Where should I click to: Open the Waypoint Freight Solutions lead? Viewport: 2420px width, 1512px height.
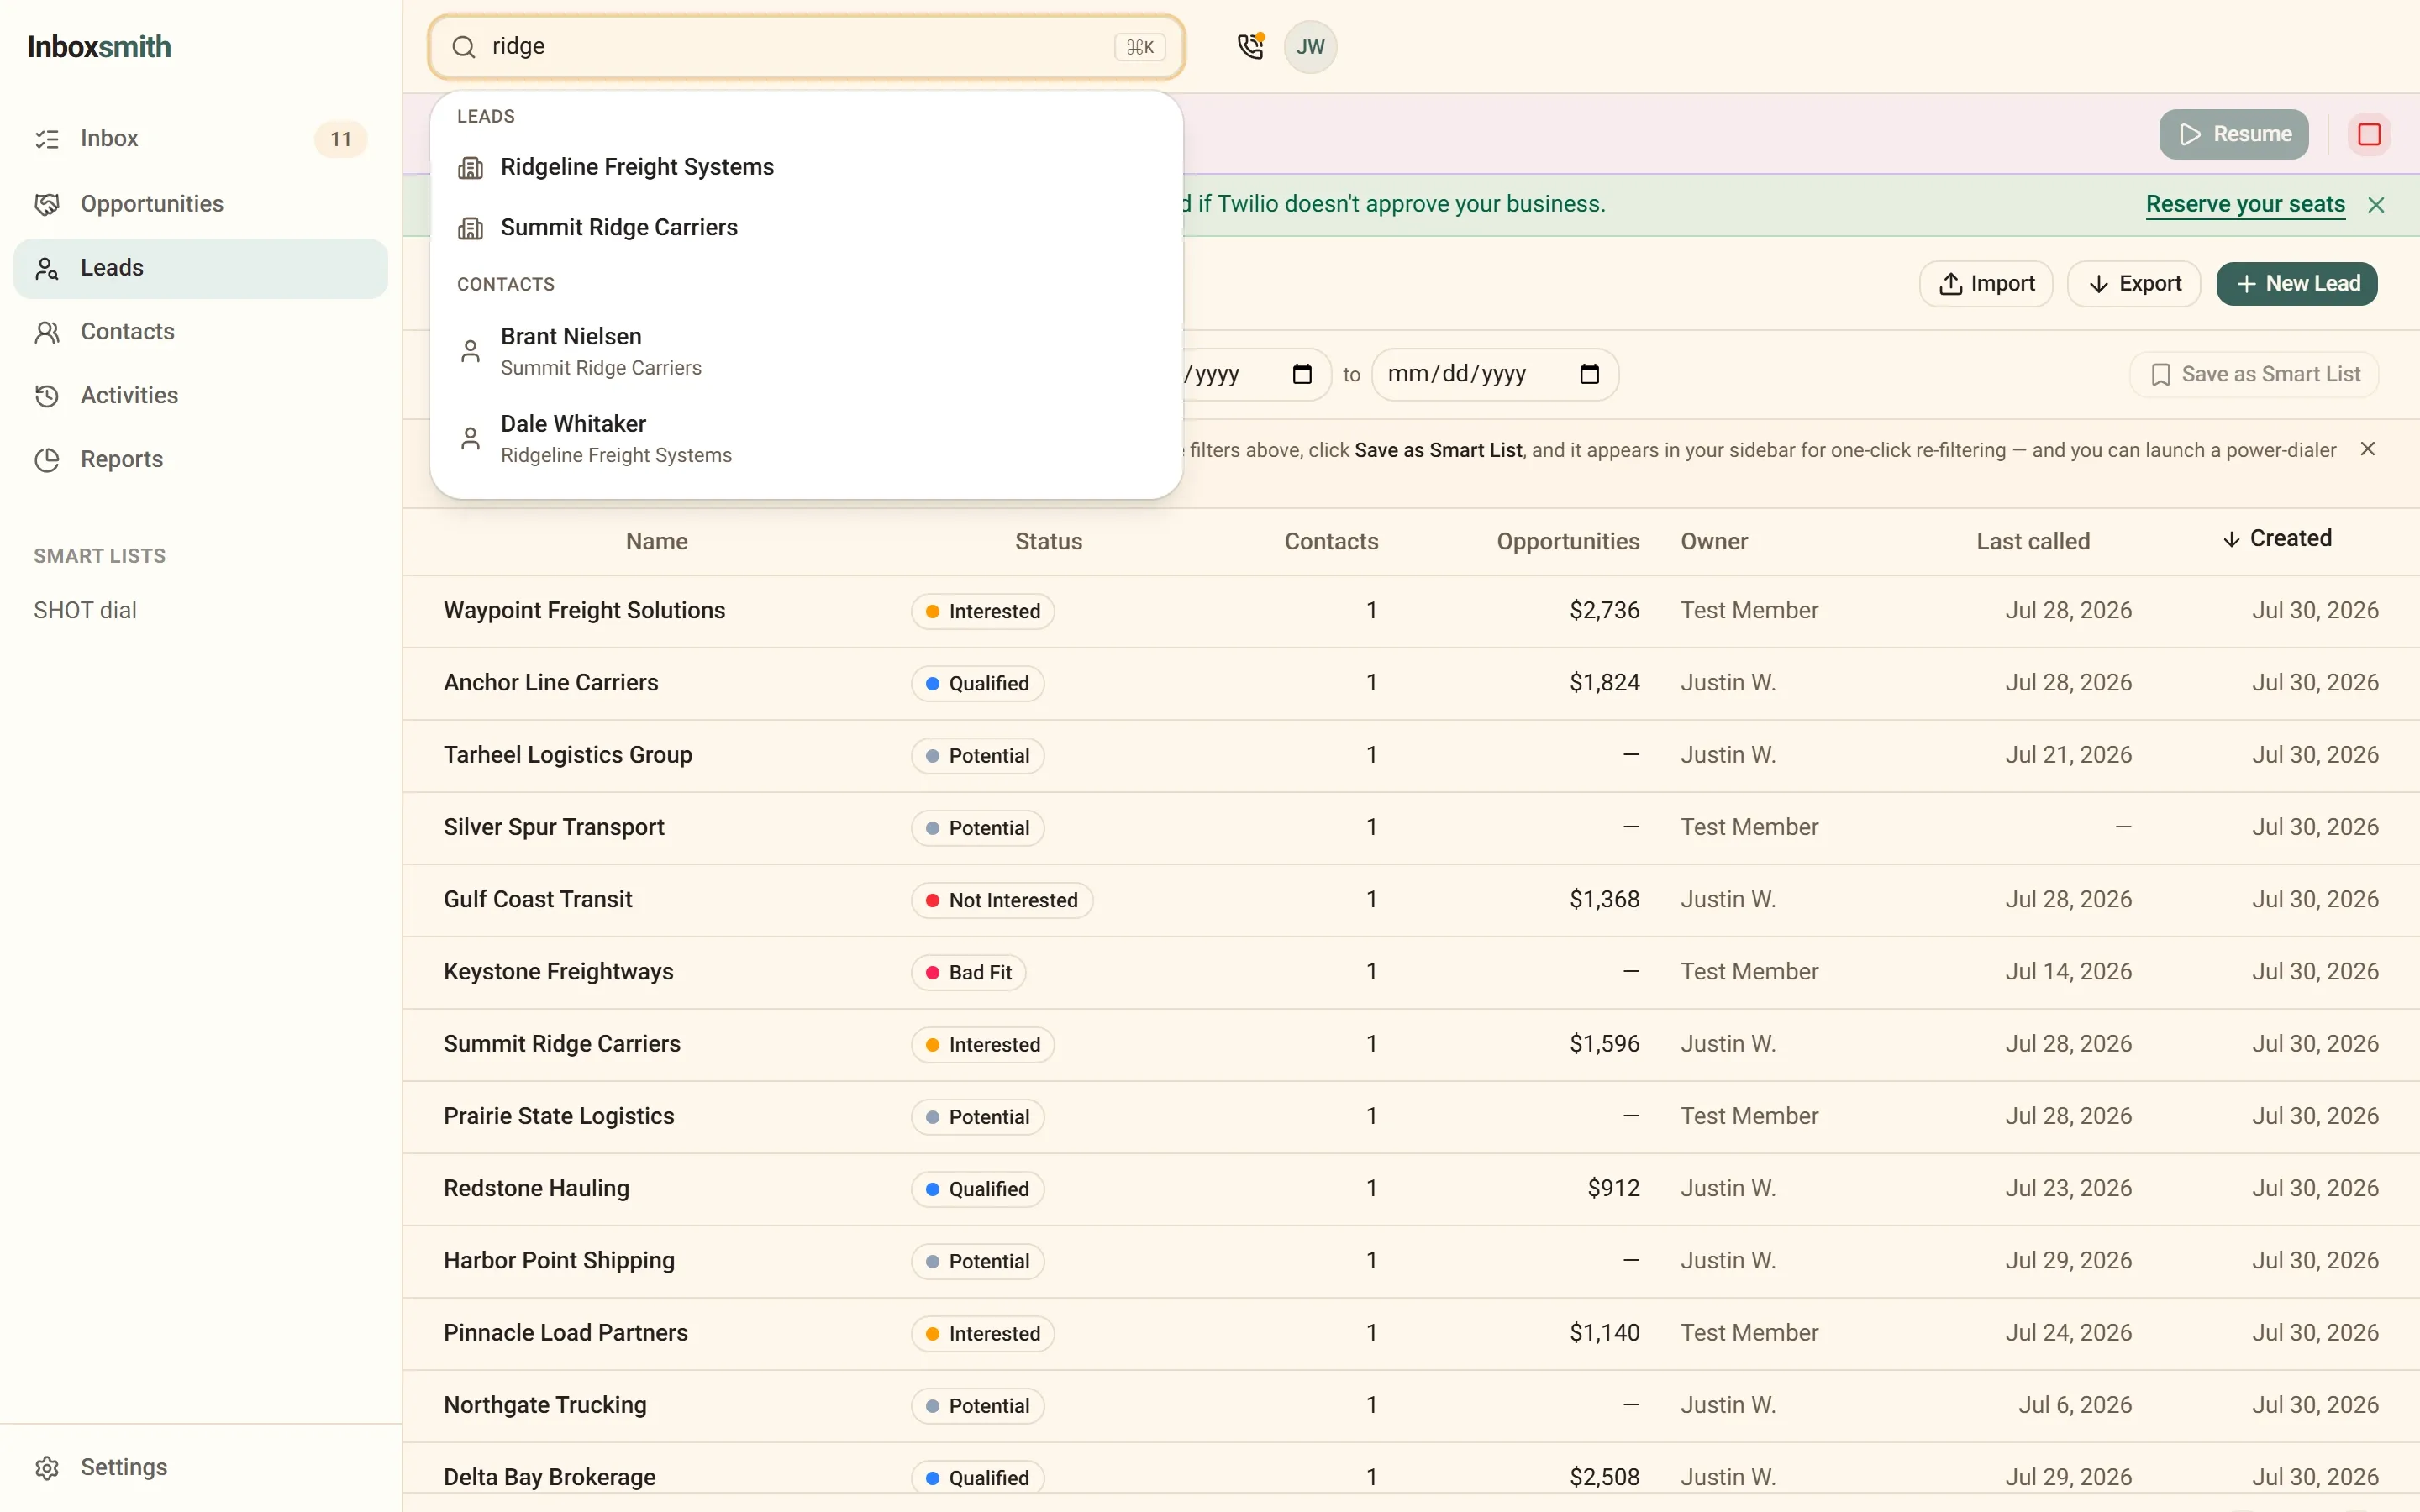tap(584, 611)
